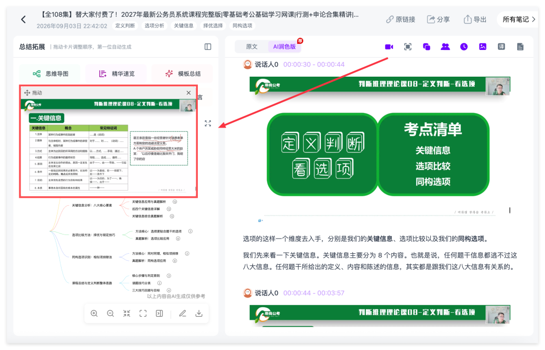Expand the 后四个关键信息详解 node count
This screenshot has height=350, width=545.
[169, 209]
